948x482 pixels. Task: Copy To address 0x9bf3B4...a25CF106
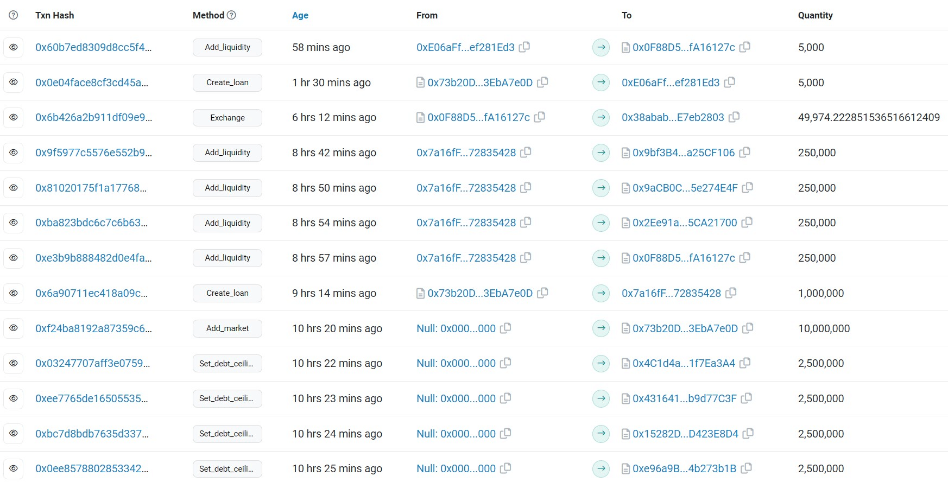(745, 153)
